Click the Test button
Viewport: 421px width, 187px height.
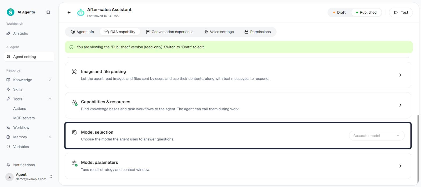pyautogui.click(x=401, y=12)
